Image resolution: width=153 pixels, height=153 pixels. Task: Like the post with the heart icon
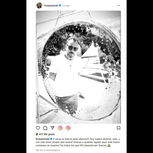(38, 128)
